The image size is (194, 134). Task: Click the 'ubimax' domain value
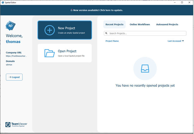9,65
